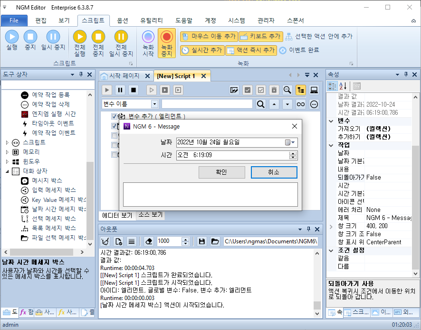Click the 도구 상자 search field
This screenshot has height=330, width=421.
tap(48, 85)
